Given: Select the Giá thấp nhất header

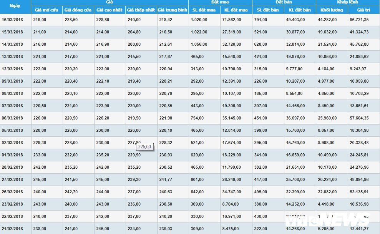Looking at the screenshot, I should [x=141, y=10].
